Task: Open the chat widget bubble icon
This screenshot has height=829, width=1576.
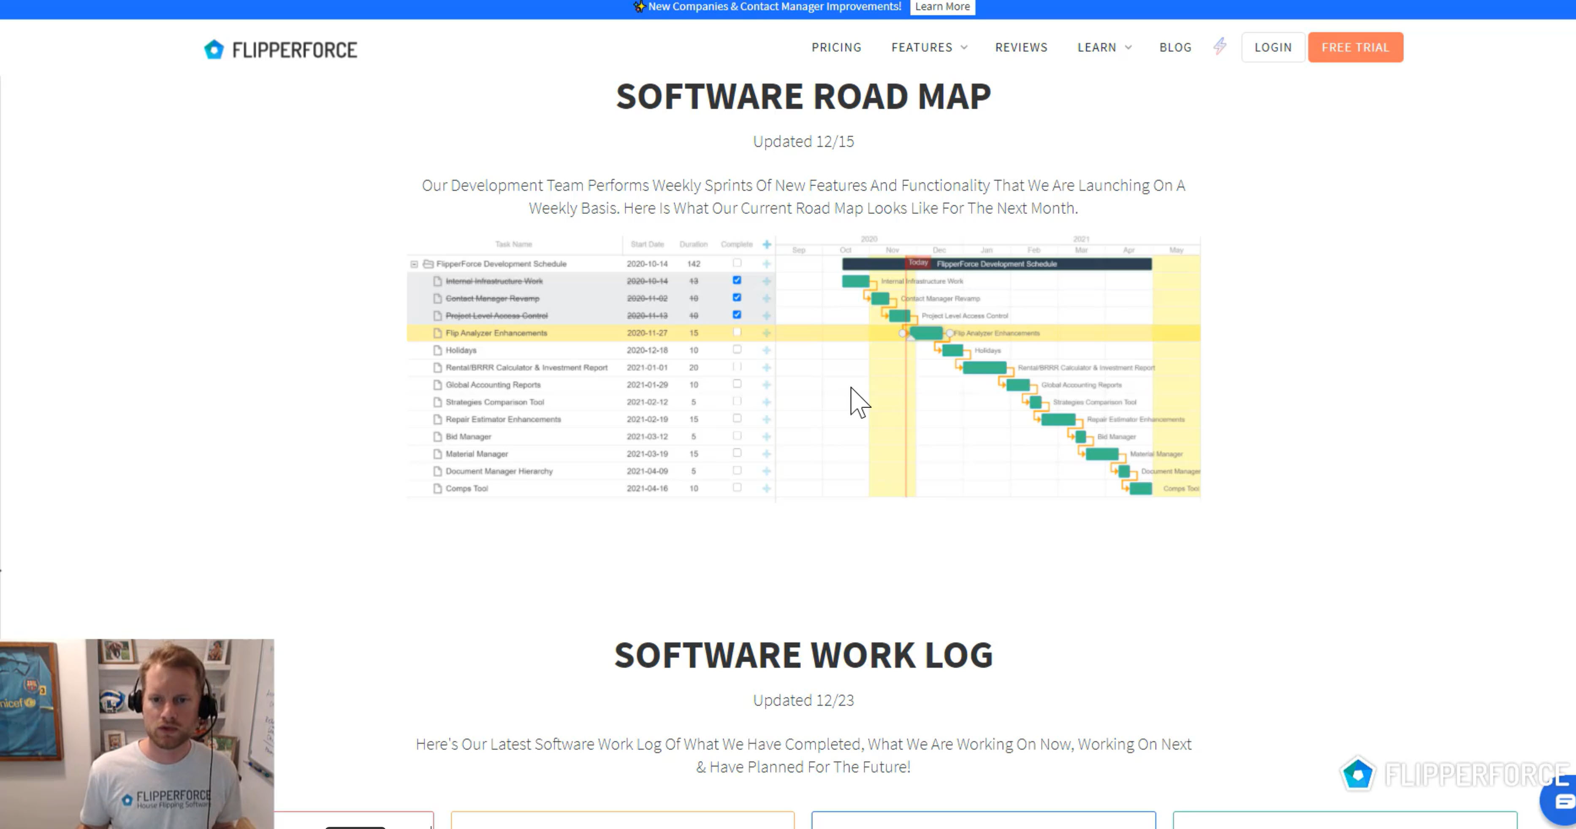Action: (1563, 801)
